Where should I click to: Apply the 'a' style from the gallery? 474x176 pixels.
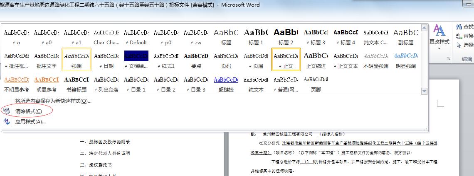coord(17,36)
